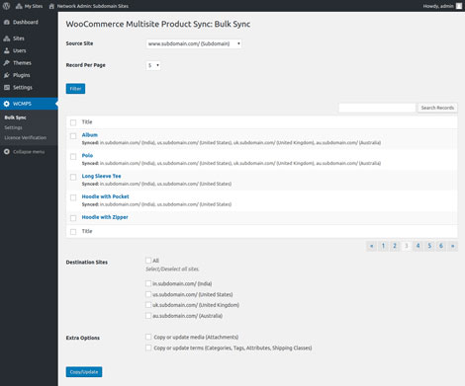Go to pagination page 2
465x386 pixels.
[395, 246]
